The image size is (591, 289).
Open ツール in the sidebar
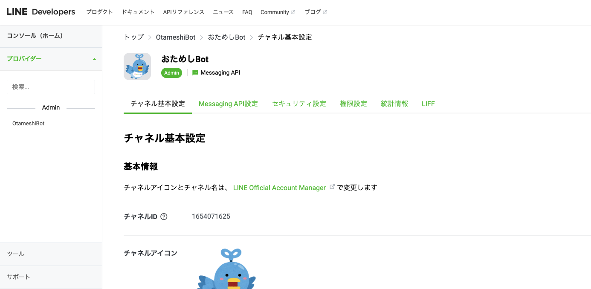pos(16,254)
